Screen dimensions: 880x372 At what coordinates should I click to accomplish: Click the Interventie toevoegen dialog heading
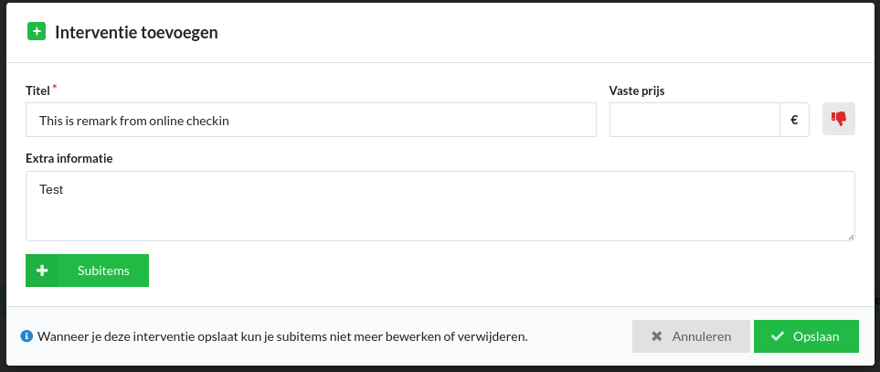(x=136, y=33)
